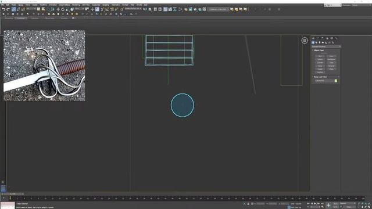Toggle Selection Lock in status bar
The image size is (372, 209).
pyautogui.click(x=248, y=204)
